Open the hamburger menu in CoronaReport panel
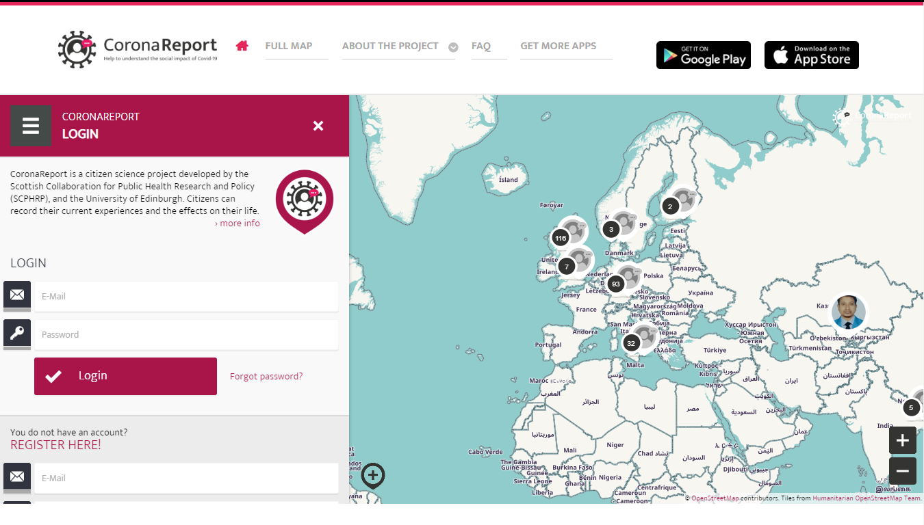Viewport: 924px width, 525px height. point(31,126)
